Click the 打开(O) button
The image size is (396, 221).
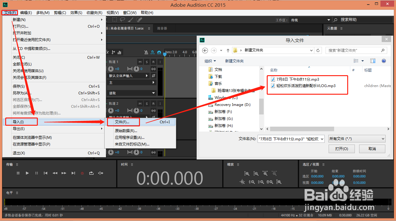[342, 149]
